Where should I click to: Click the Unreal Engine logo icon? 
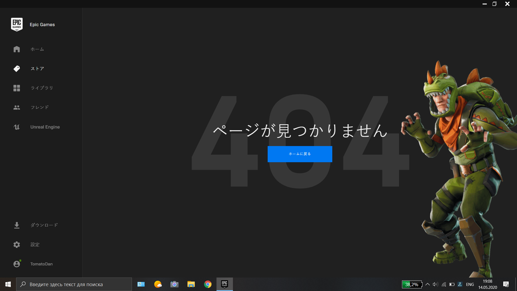(17, 127)
